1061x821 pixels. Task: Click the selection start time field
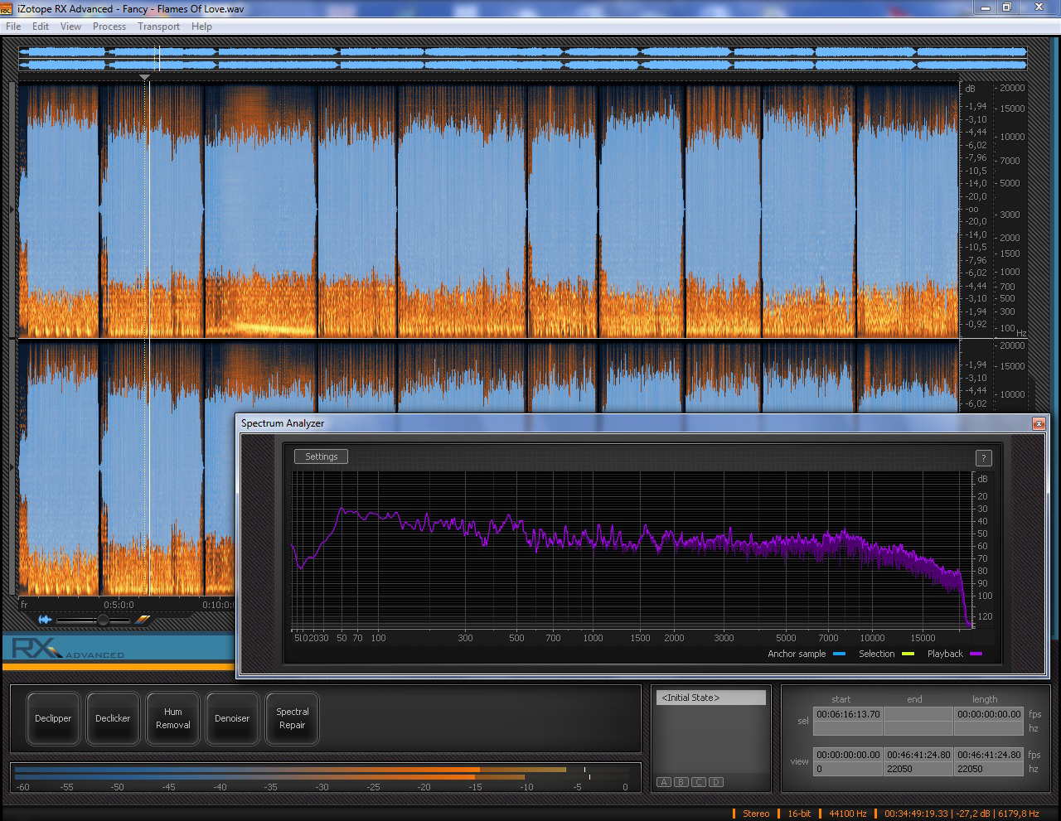(848, 714)
